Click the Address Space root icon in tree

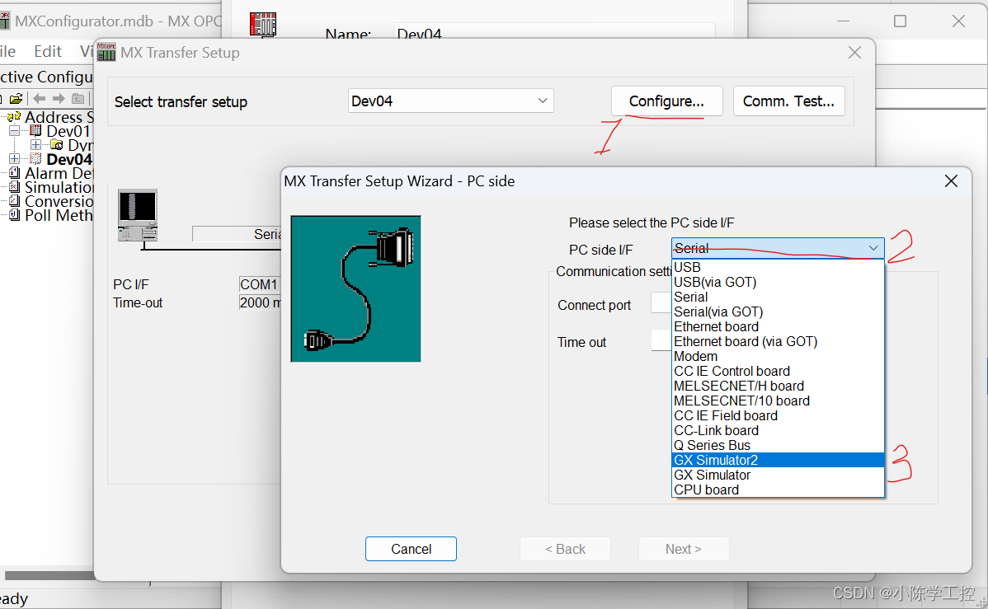coord(14,116)
